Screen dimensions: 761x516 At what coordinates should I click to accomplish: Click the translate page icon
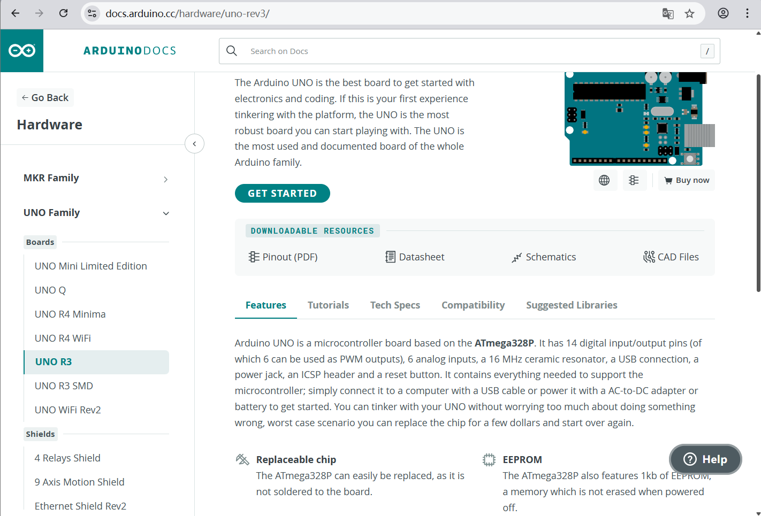[668, 13]
